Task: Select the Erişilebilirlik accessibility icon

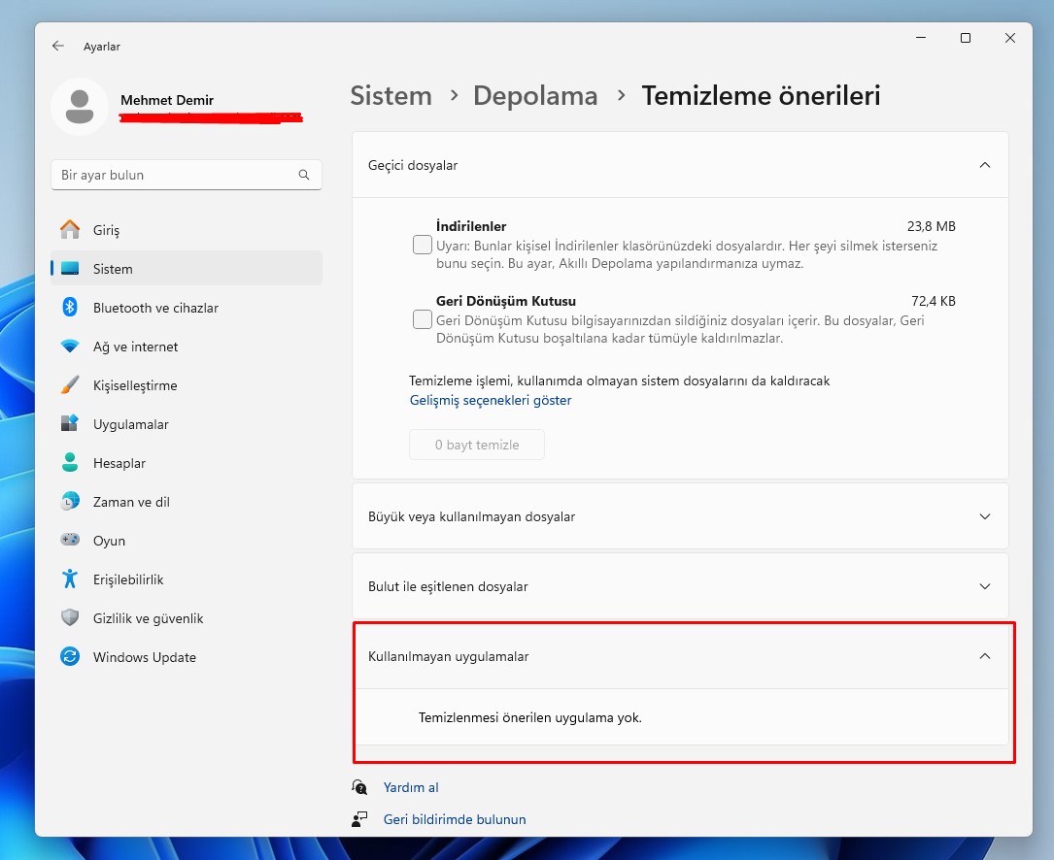Action: pyautogui.click(x=70, y=579)
